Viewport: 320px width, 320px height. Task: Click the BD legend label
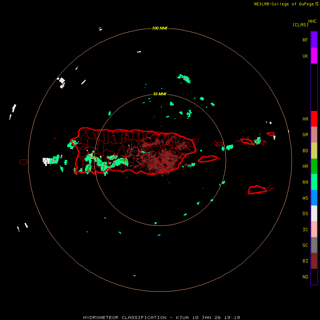pyautogui.click(x=305, y=151)
